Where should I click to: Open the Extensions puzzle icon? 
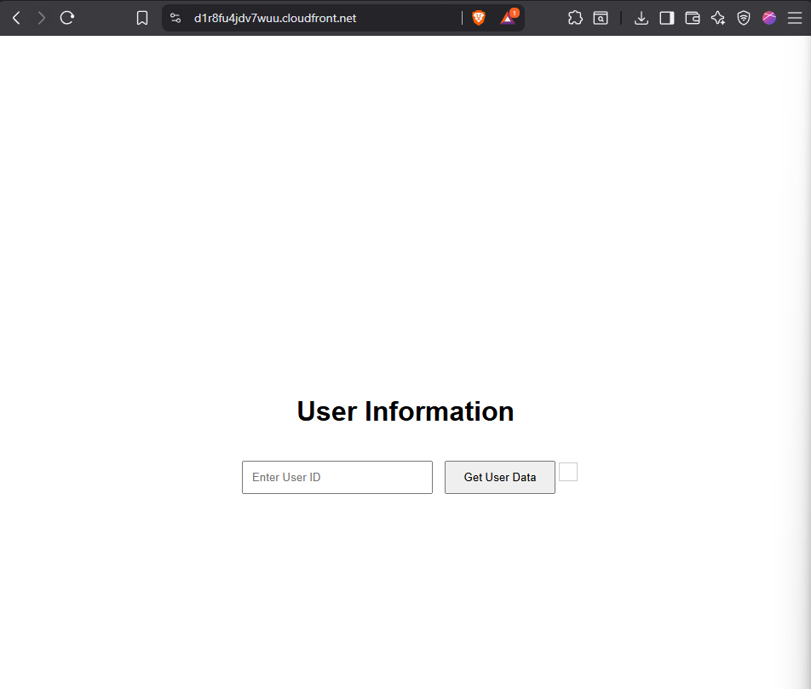coord(575,18)
